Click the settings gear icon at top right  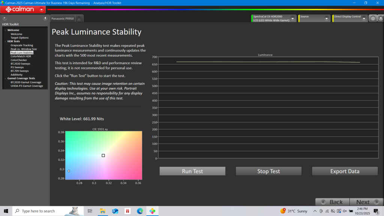[x=373, y=18]
